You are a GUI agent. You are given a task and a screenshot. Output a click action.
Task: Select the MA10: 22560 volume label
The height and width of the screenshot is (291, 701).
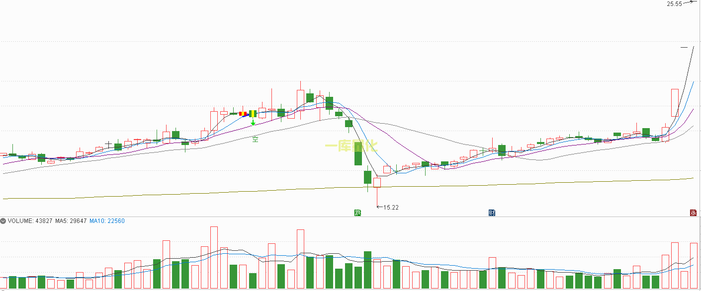click(107, 220)
